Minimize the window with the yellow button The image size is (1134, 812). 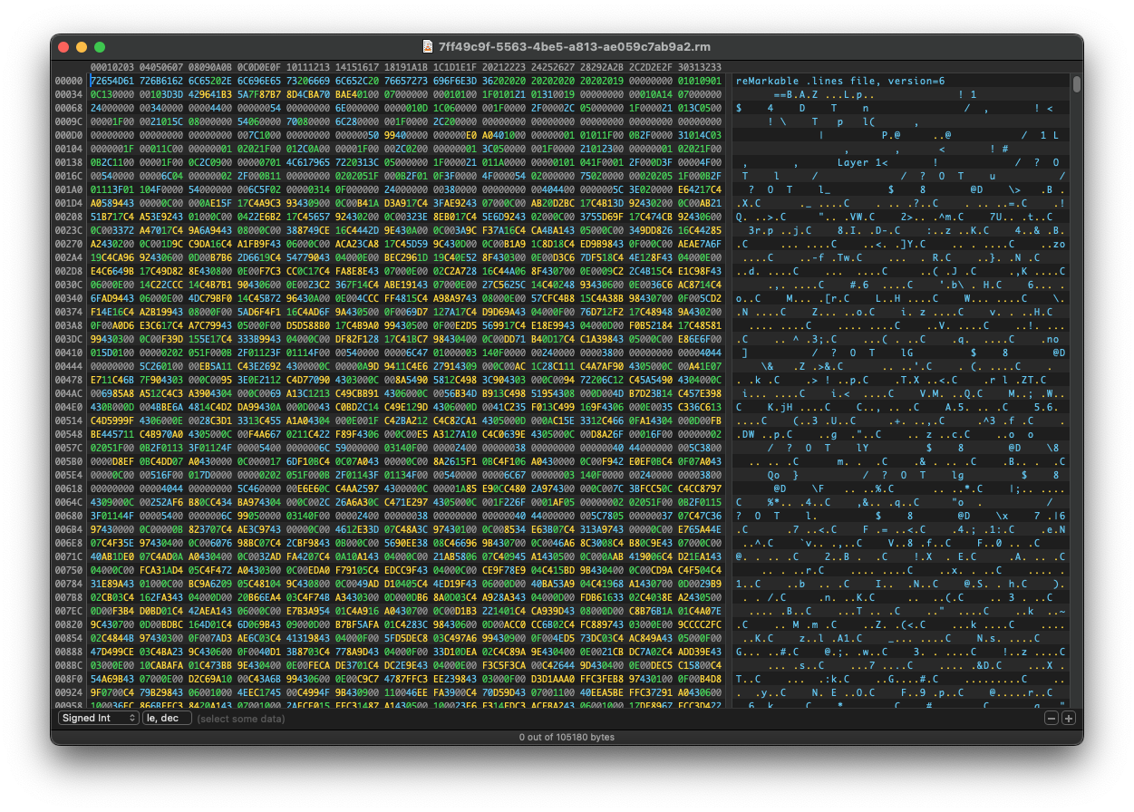point(82,47)
